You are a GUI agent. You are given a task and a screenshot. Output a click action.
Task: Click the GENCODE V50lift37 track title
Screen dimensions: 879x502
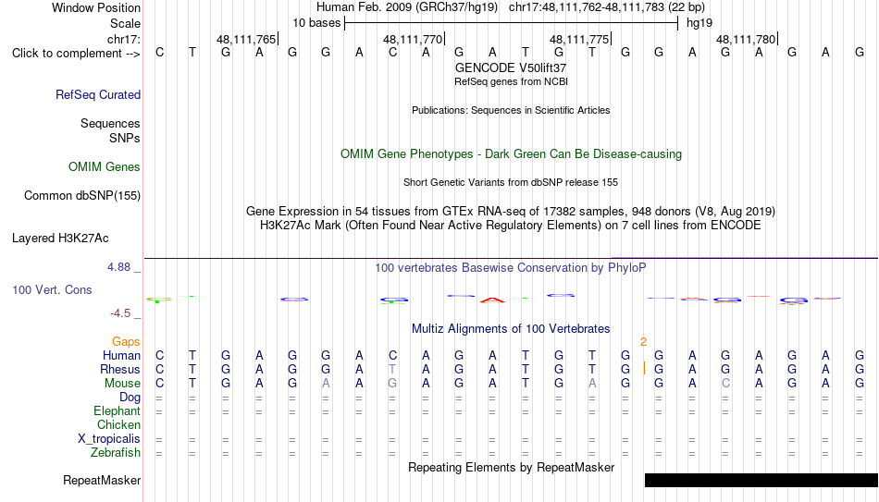point(511,67)
